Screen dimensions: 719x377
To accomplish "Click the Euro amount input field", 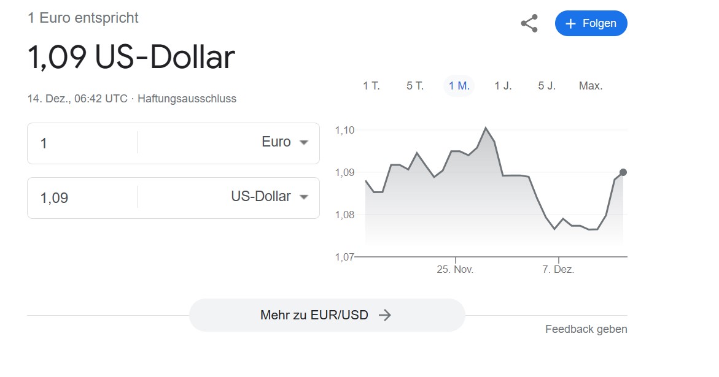I will tap(82, 143).
